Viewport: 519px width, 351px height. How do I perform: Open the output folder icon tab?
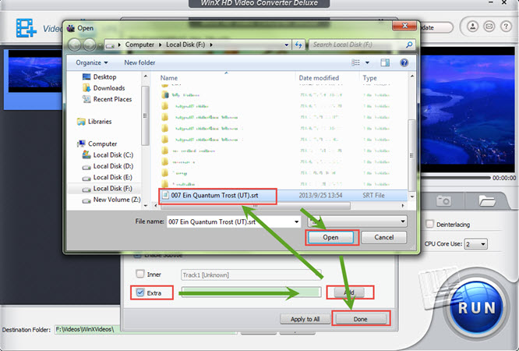pyautogui.click(x=488, y=200)
